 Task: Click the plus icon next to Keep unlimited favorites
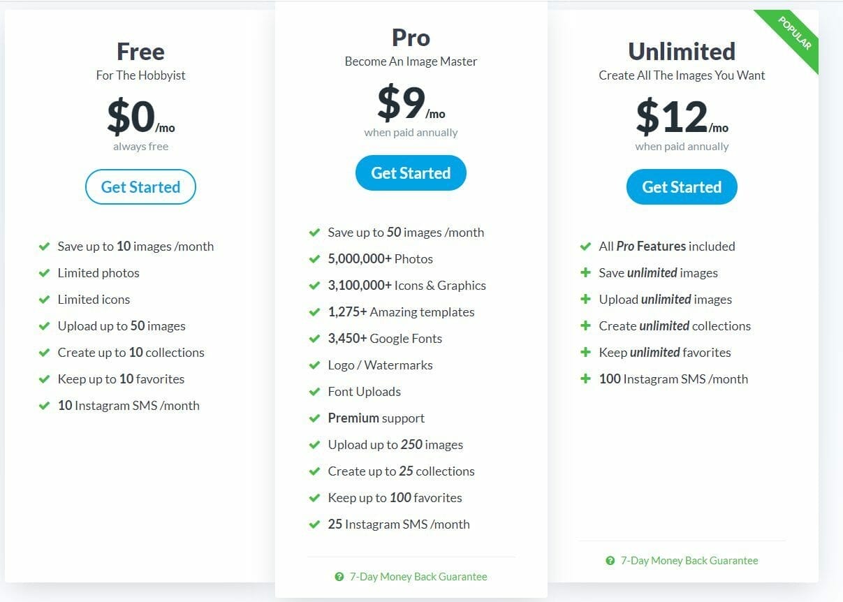(585, 352)
